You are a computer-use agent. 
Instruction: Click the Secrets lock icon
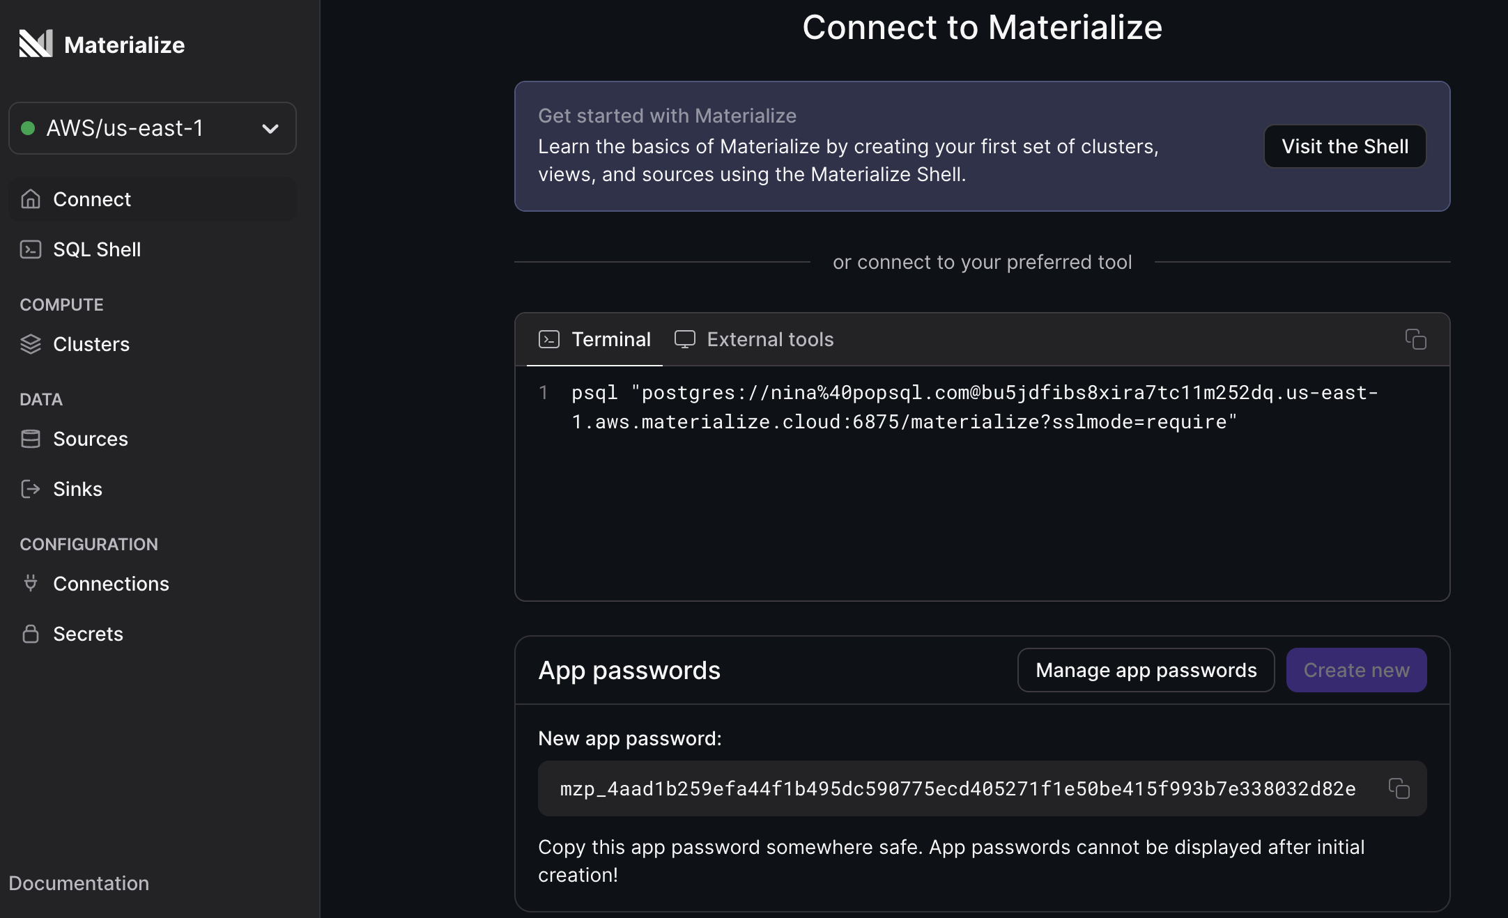click(x=31, y=634)
